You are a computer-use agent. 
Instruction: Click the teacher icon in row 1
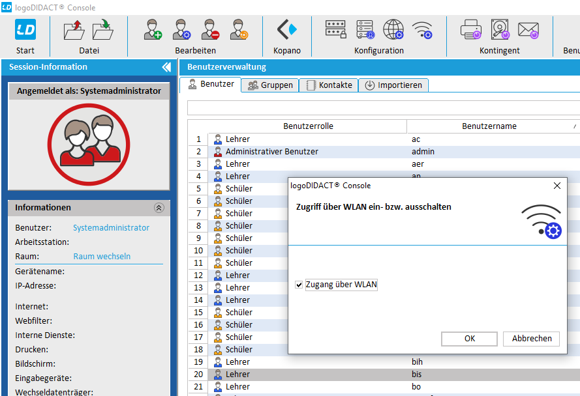(x=218, y=139)
